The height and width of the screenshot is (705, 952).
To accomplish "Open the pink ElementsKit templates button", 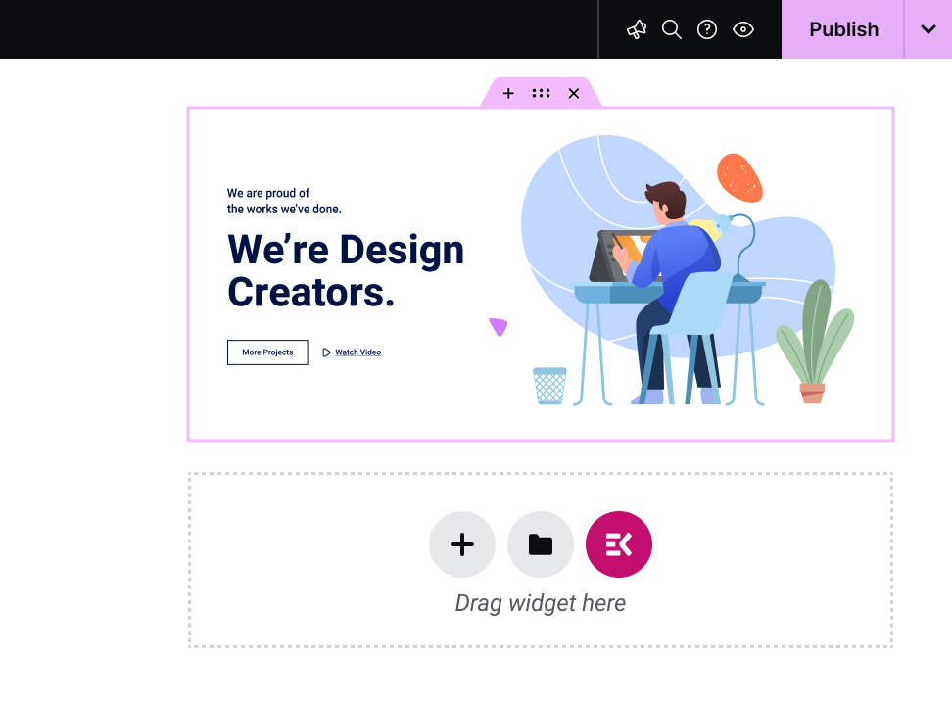I will 619,544.
